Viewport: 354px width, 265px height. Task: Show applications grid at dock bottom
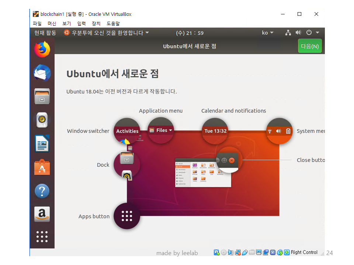coord(42,237)
